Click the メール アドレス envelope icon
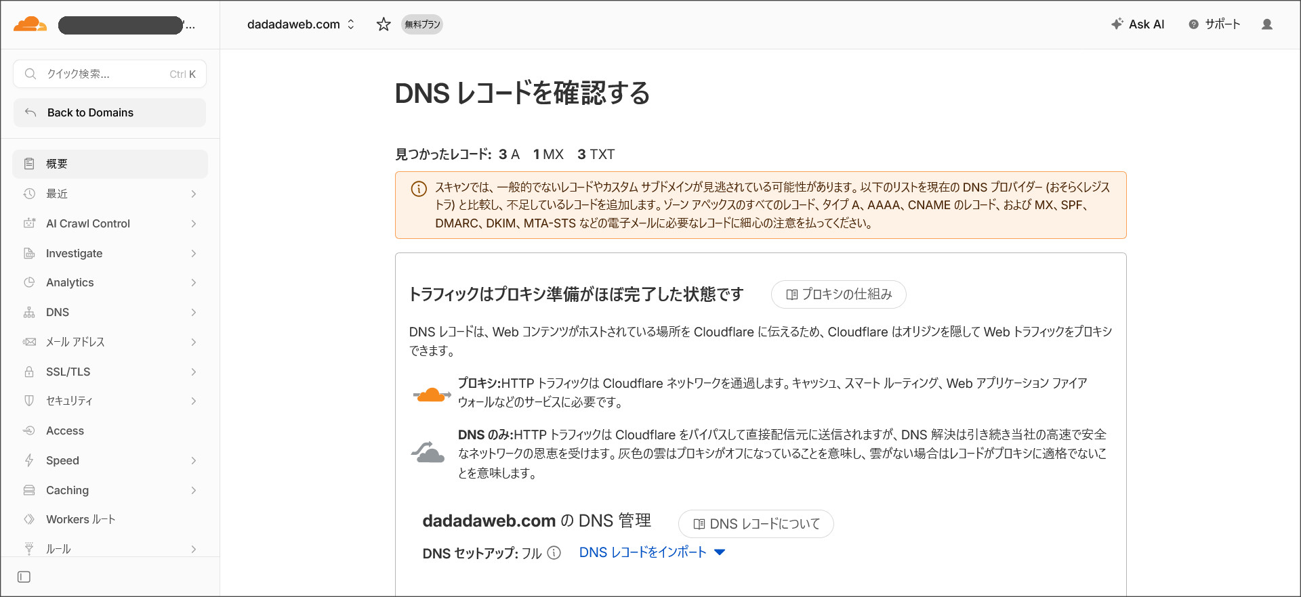Image resolution: width=1301 pixels, height=597 pixels. (x=29, y=342)
